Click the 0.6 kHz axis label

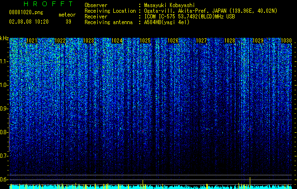coord(4,180)
